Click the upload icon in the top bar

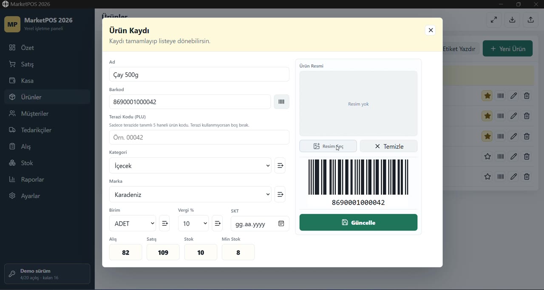coord(530,20)
